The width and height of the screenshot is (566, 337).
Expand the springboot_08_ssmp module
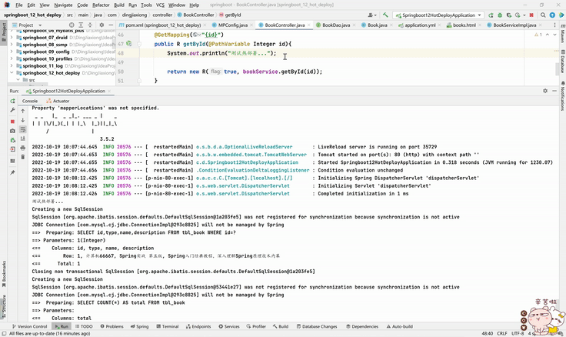point(12,45)
